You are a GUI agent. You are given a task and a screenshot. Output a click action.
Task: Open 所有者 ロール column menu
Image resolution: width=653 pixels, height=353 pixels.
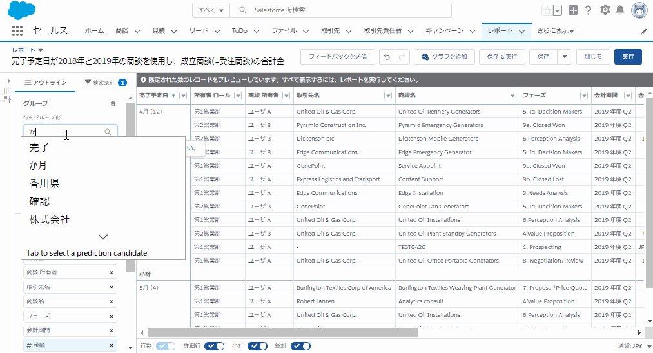tap(238, 96)
